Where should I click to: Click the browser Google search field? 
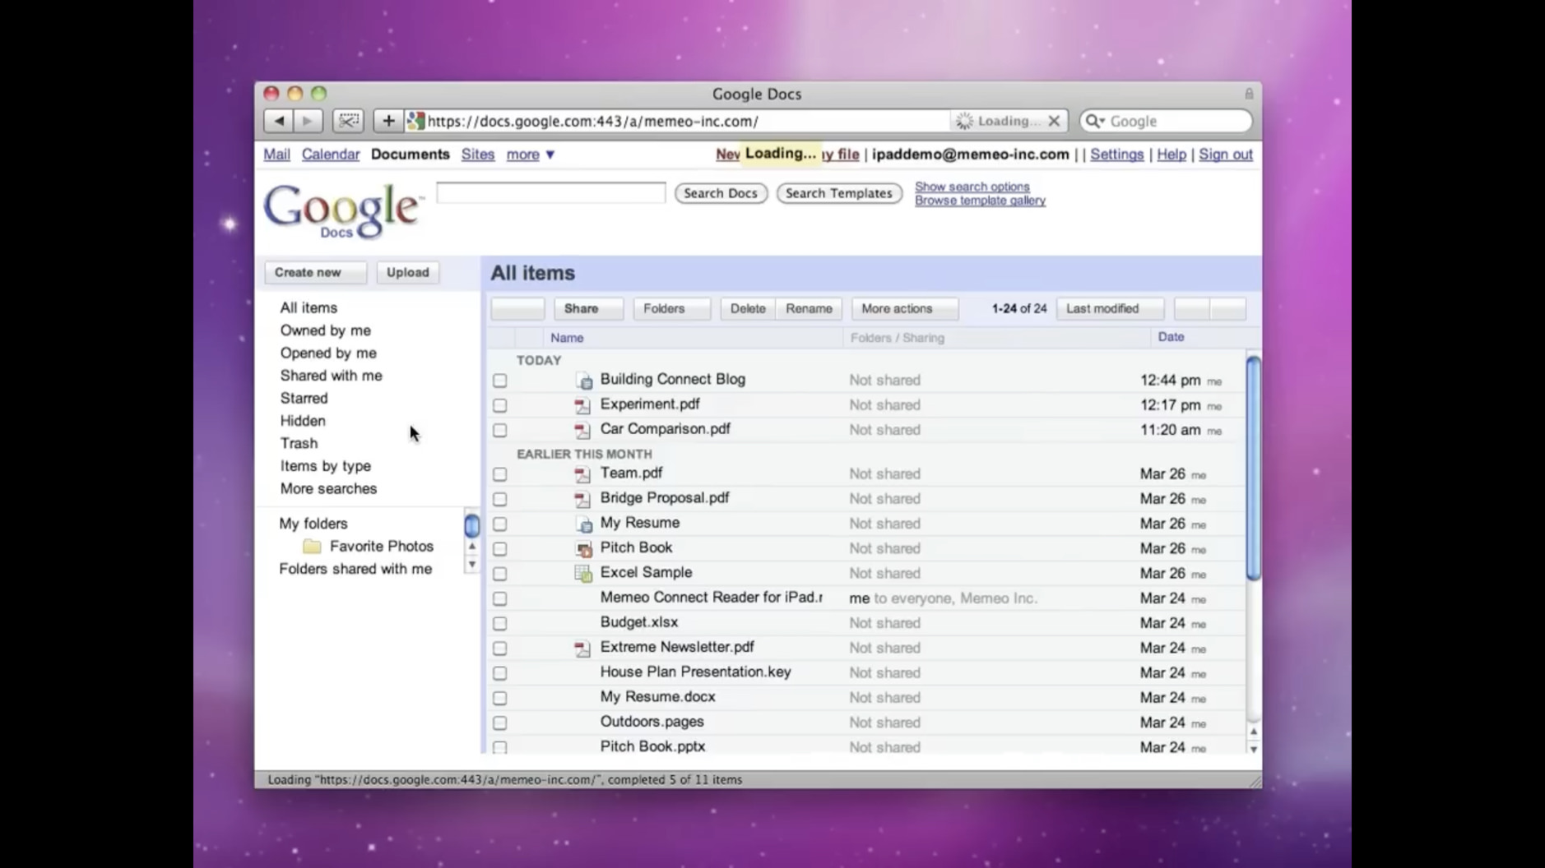(1166, 121)
